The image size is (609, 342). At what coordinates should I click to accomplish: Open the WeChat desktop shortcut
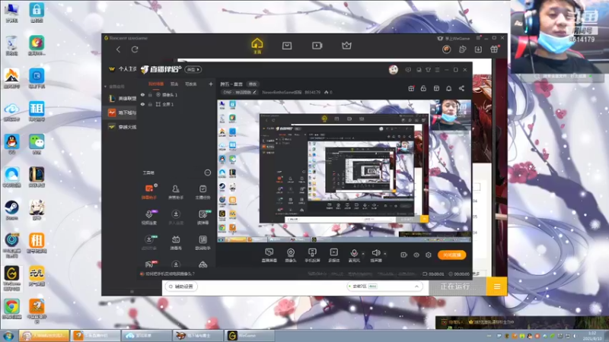point(37,144)
